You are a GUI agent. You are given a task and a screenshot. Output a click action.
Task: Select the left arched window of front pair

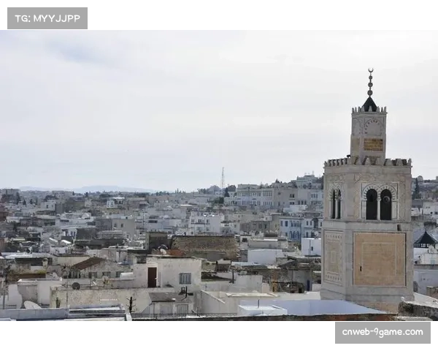tap(372, 205)
